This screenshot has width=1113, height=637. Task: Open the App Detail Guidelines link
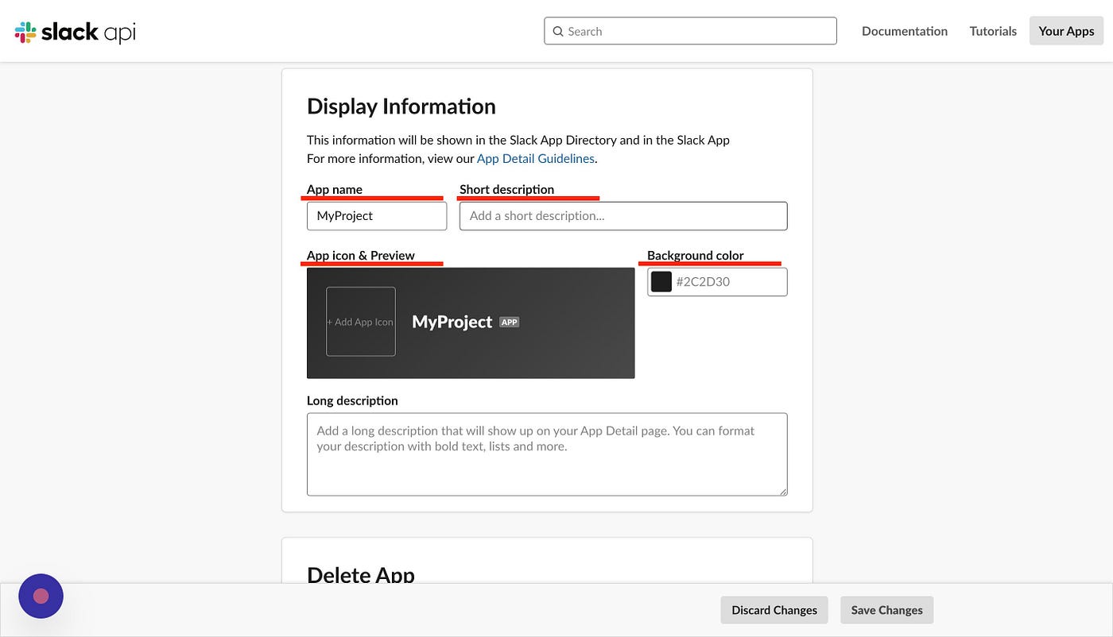(x=535, y=157)
